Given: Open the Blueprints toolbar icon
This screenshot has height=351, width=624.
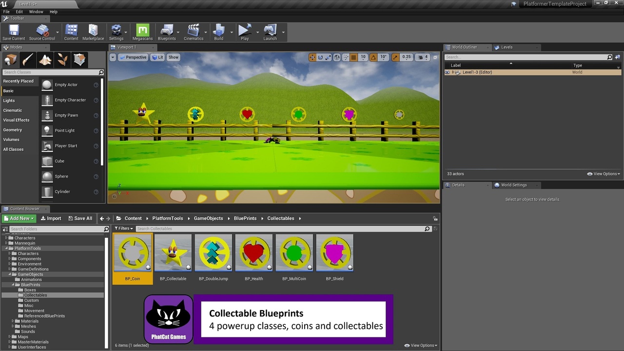Looking at the screenshot, I should [167, 29].
